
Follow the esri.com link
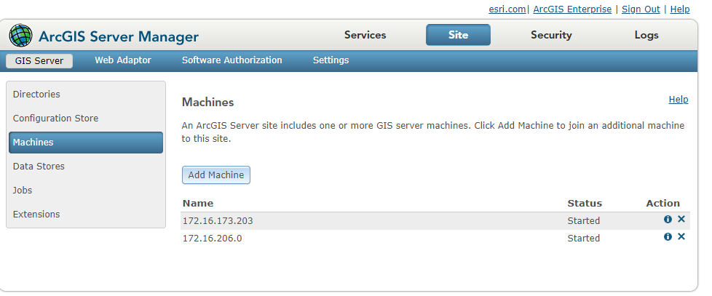coord(507,9)
